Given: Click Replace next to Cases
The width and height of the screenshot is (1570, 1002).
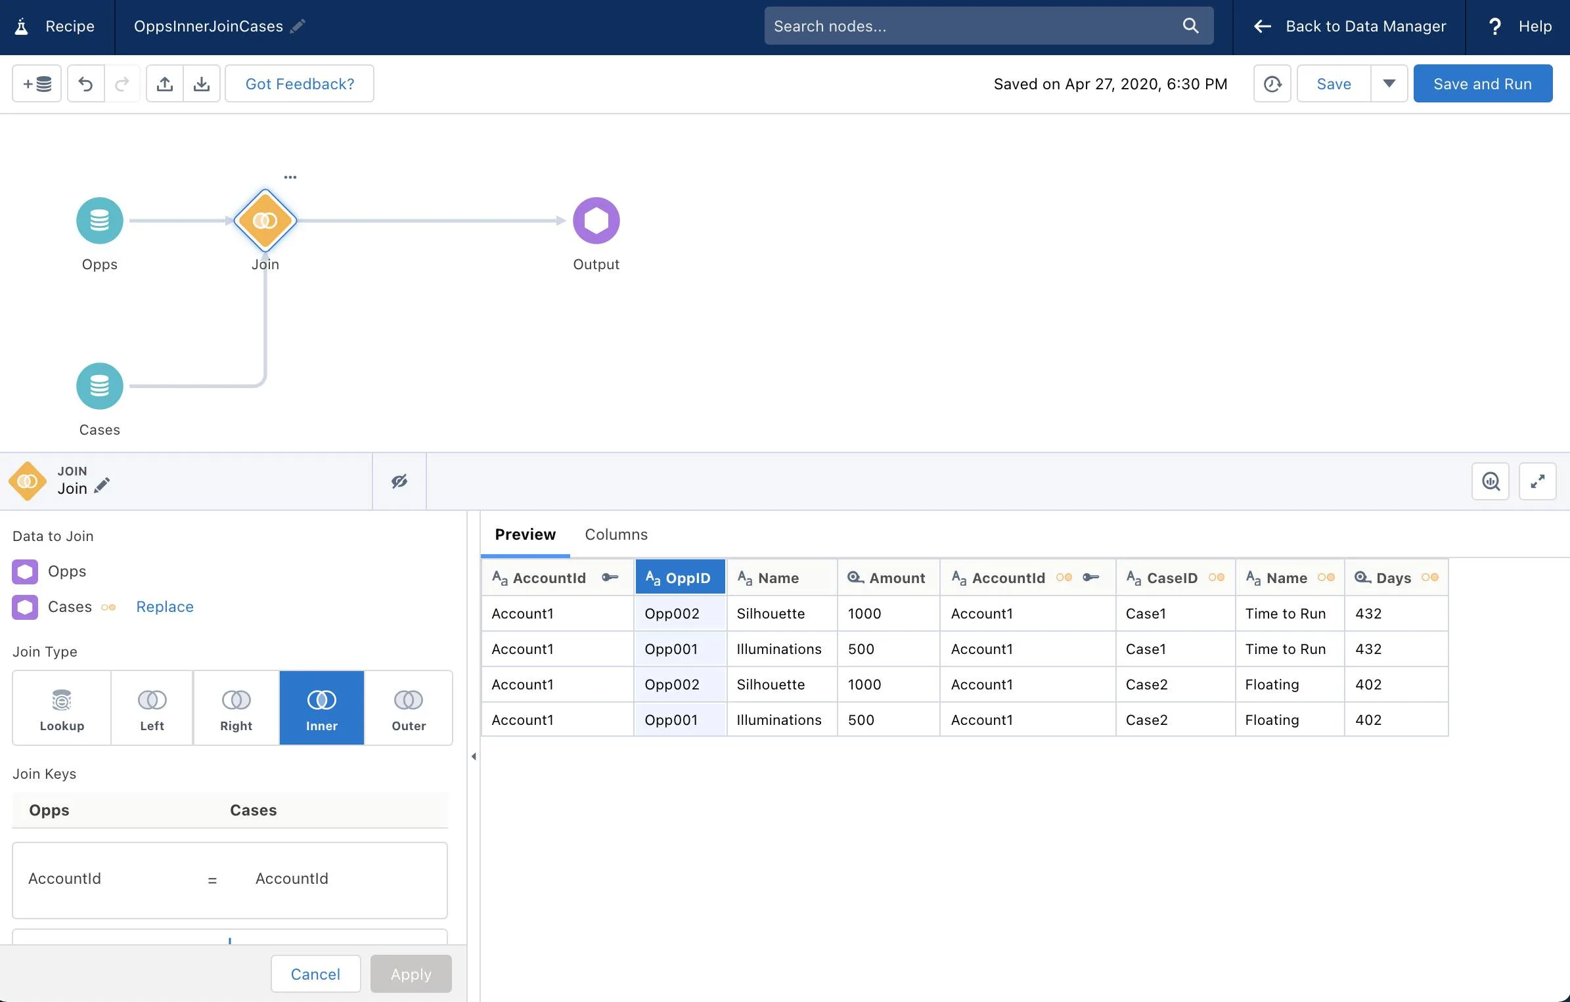Looking at the screenshot, I should [164, 606].
